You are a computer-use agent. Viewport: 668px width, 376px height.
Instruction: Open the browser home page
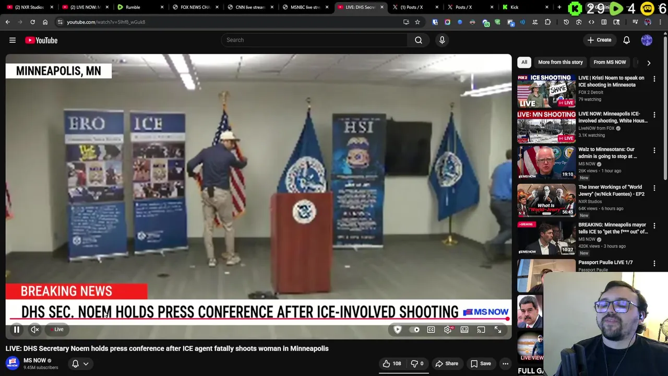coord(45,22)
